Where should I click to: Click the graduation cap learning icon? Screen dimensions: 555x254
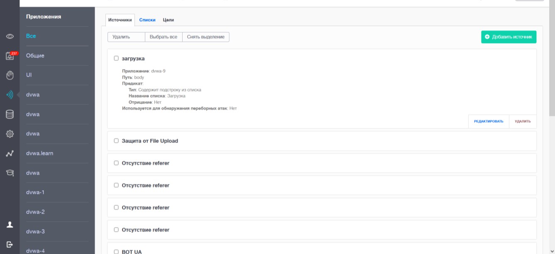pos(10,173)
